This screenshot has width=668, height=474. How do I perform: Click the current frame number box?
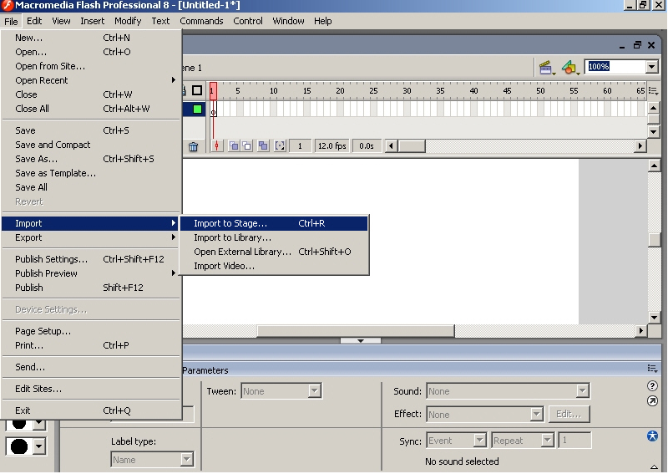300,146
